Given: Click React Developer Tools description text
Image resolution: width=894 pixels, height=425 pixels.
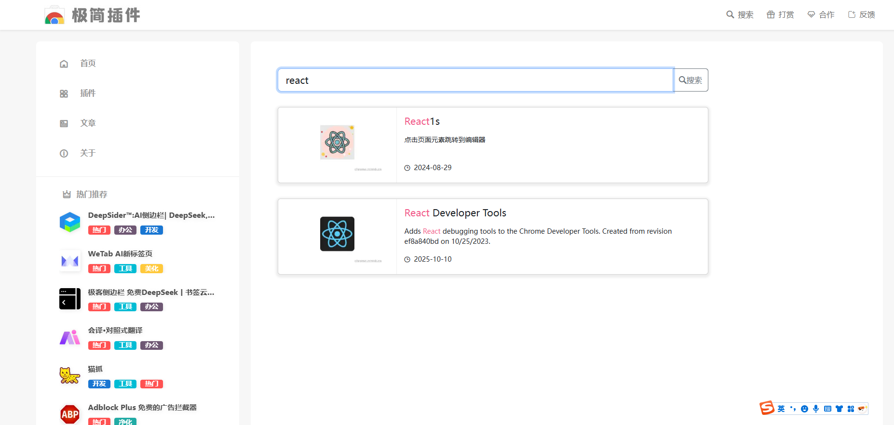Looking at the screenshot, I should point(538,236).
